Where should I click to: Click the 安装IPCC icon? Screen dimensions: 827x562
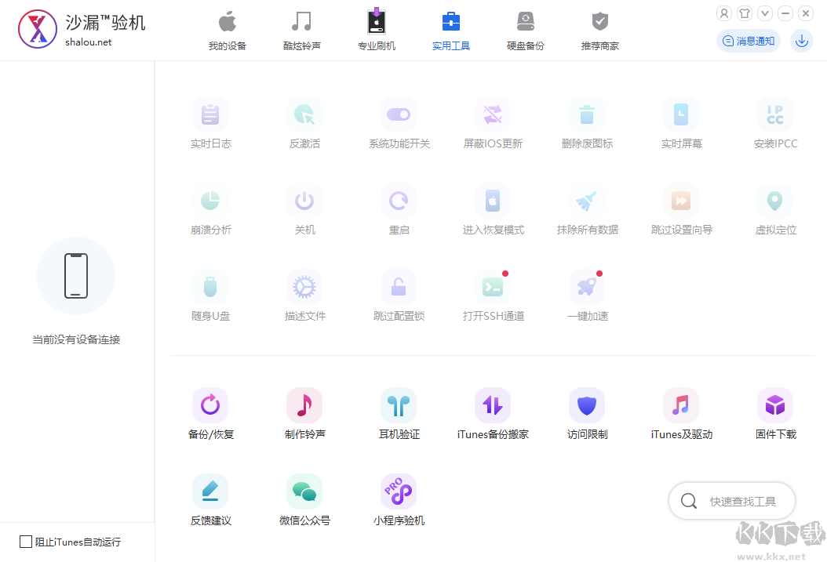(x=775, y=114)
